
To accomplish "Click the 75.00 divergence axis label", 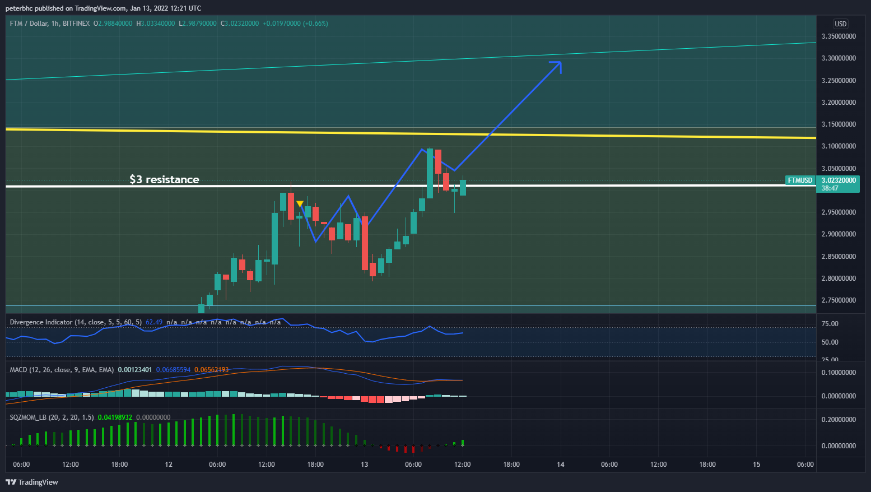I will 830,324.
